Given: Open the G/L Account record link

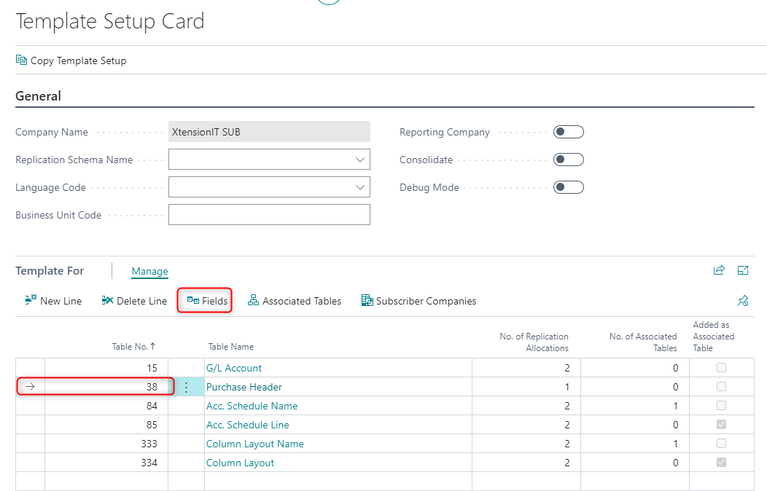Looking at the screenshot, I should pos(234,368).
